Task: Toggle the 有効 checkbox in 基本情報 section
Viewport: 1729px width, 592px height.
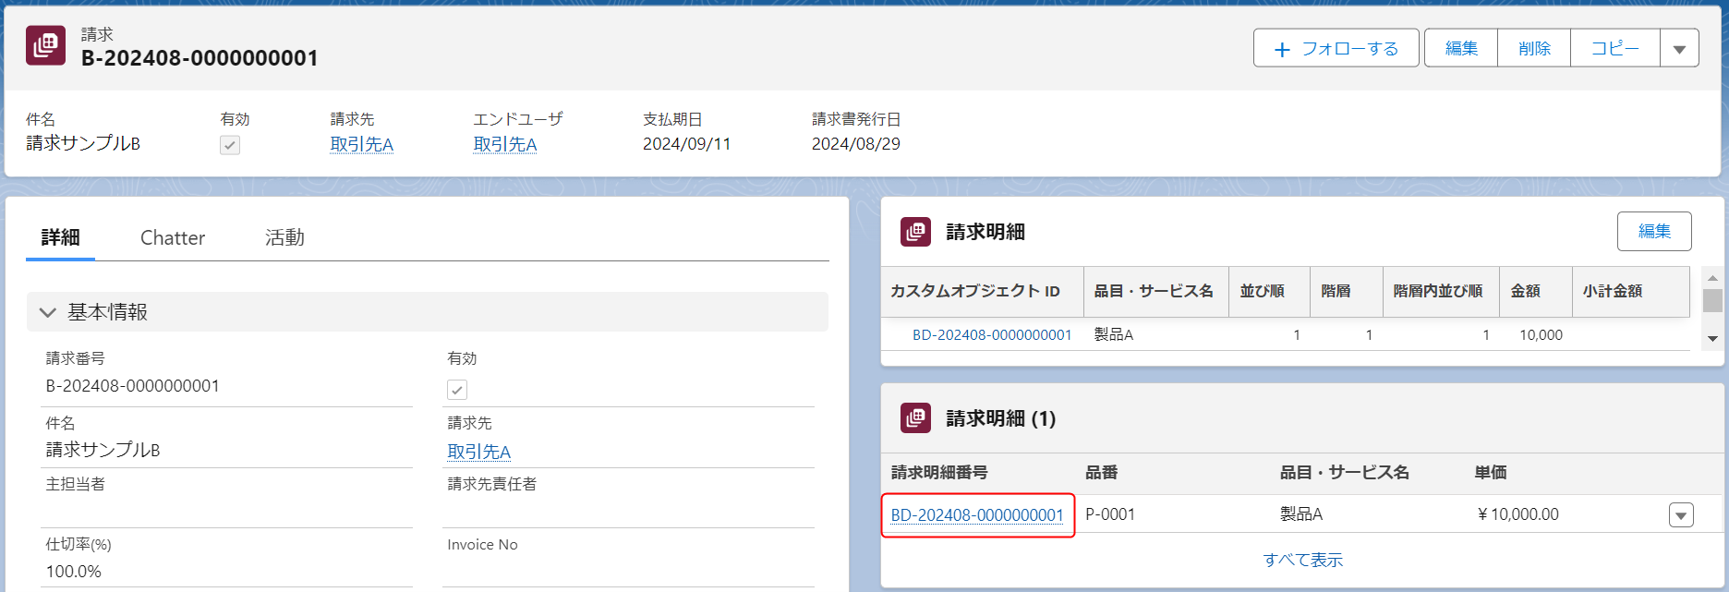Action: point(457,390)
